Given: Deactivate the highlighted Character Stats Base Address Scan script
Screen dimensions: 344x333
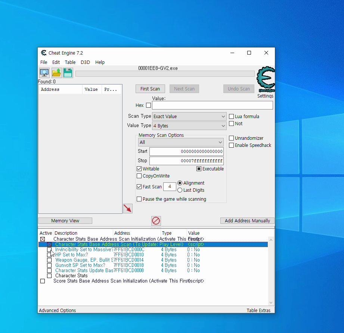Looking at the screenshot, I should [49, 244].
